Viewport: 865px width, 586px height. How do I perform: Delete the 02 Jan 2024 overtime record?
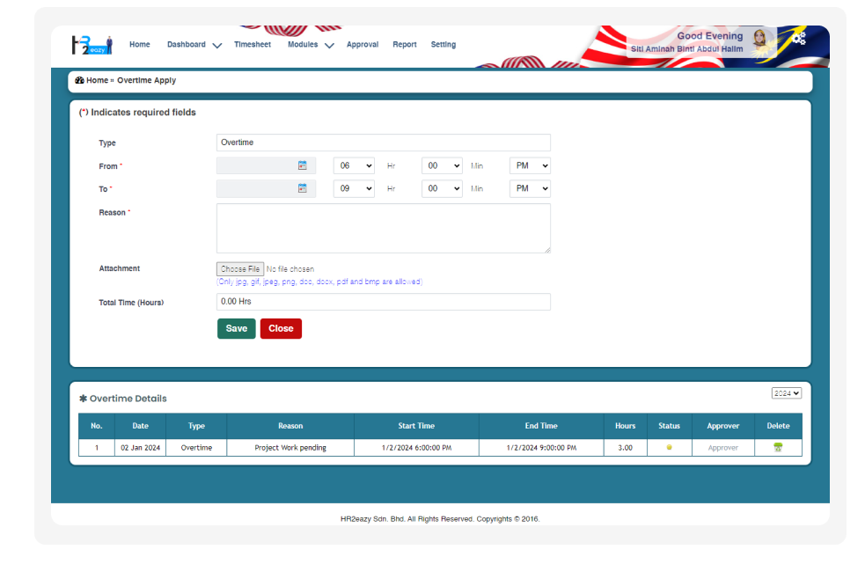778,447
